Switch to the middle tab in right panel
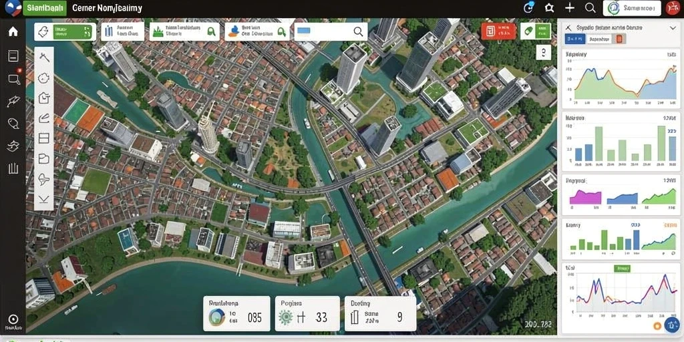Image resolution: width=684 pixels, height=342 pixels. coord(599,39)
